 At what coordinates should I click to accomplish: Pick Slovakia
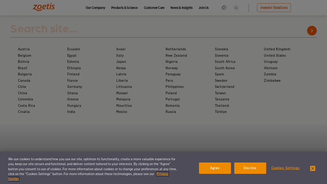[x=221, y=49]
